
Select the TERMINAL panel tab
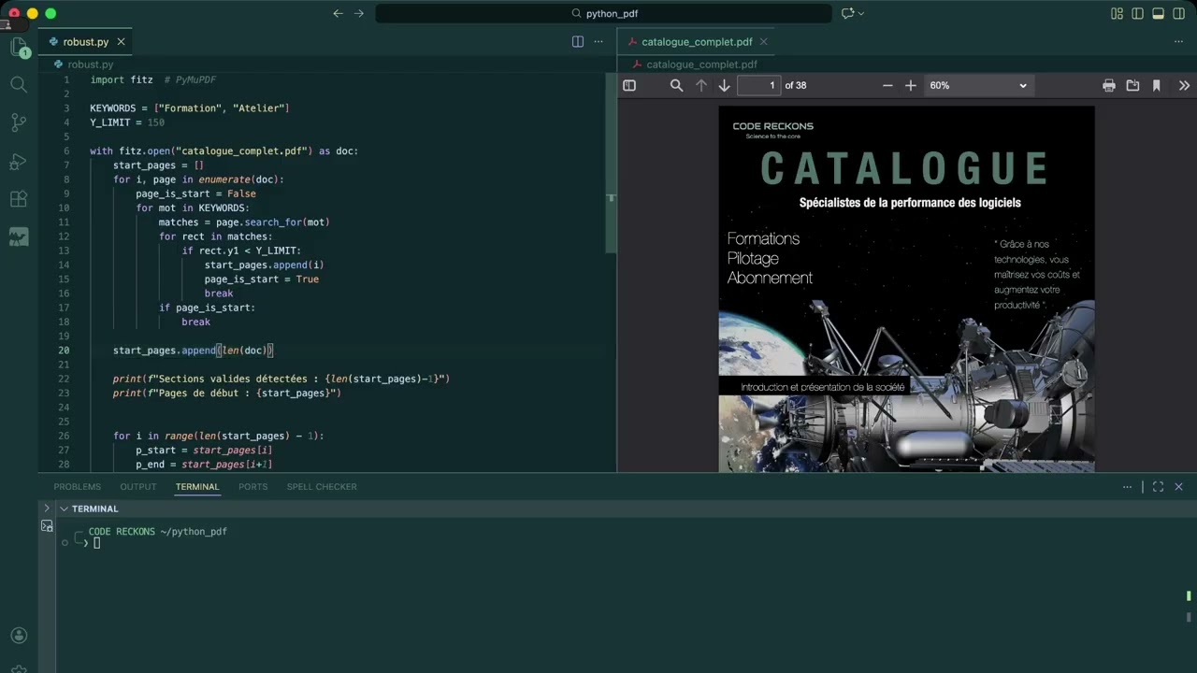coord(197,486)
